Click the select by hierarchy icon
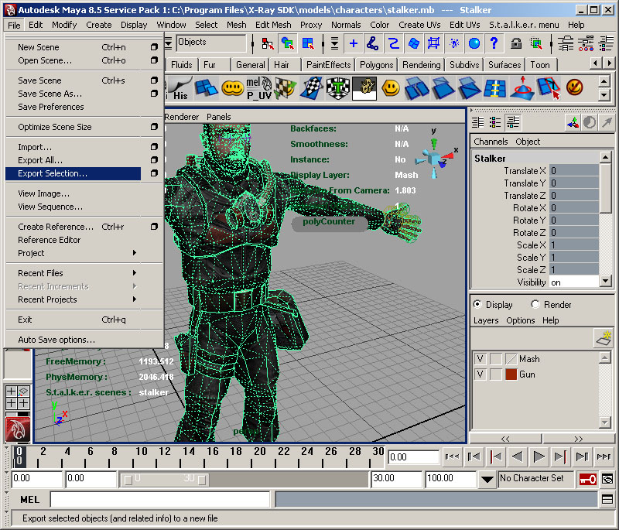Image resolution: width=619 pixels, height=530 pixels. [267, 43]
